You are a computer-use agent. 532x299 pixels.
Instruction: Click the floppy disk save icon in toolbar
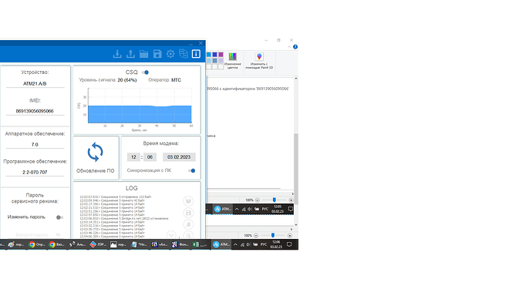coord(157,54)
